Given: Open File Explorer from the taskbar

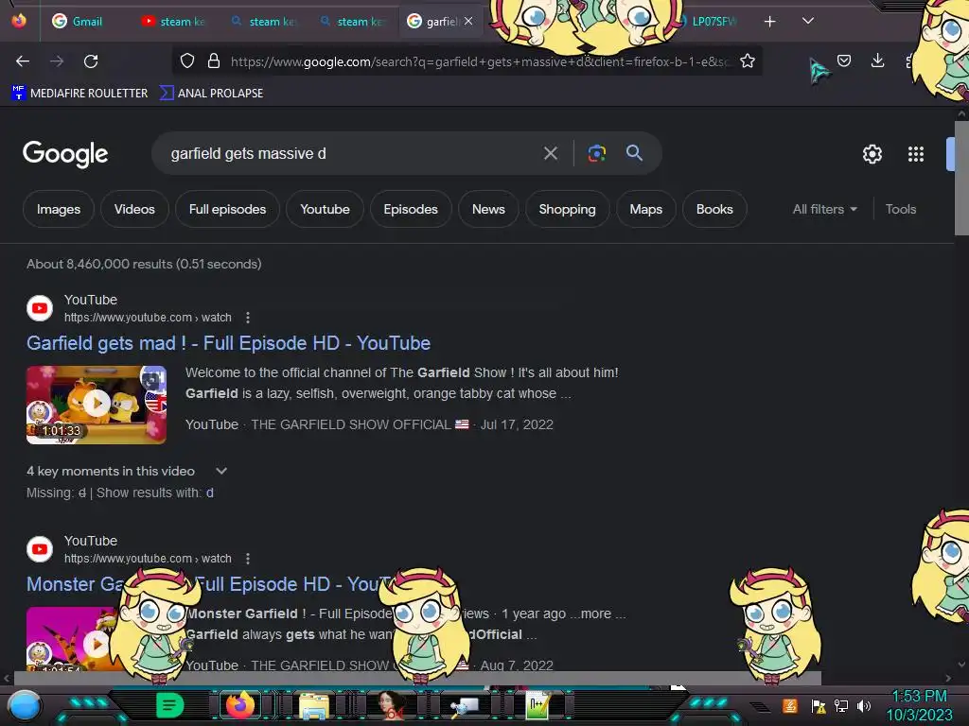Looking at the screenshot, I should pos(314,705).
